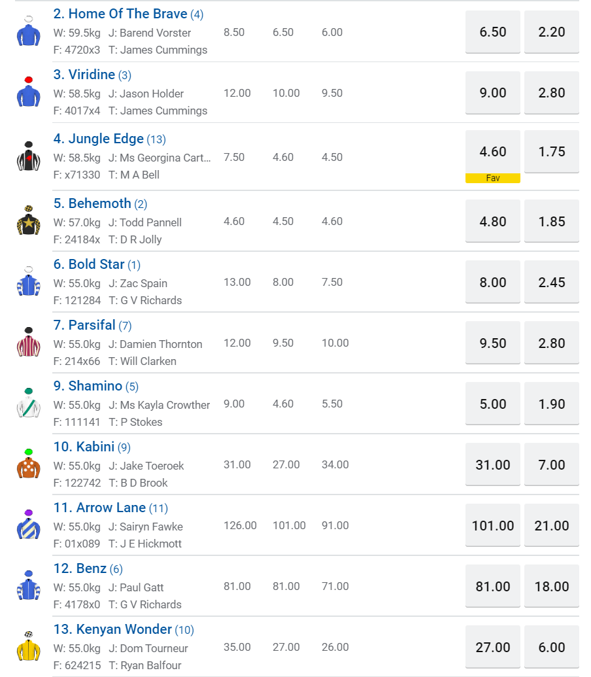Screen dimensions: 591x677
Task: Pick Kabini place odds 7.00
Action: 551,465
